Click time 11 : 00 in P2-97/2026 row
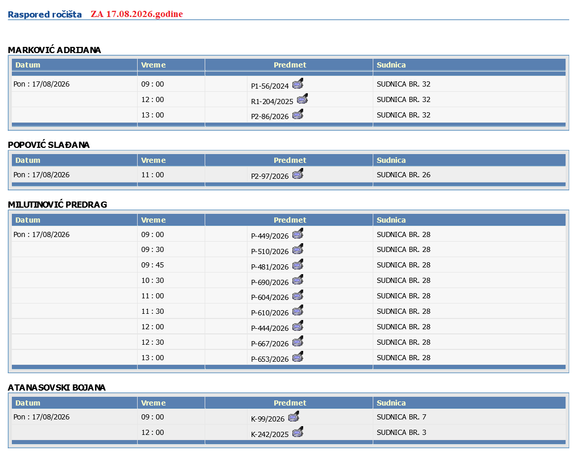This screenshot has width=579, height=455. 153,175
